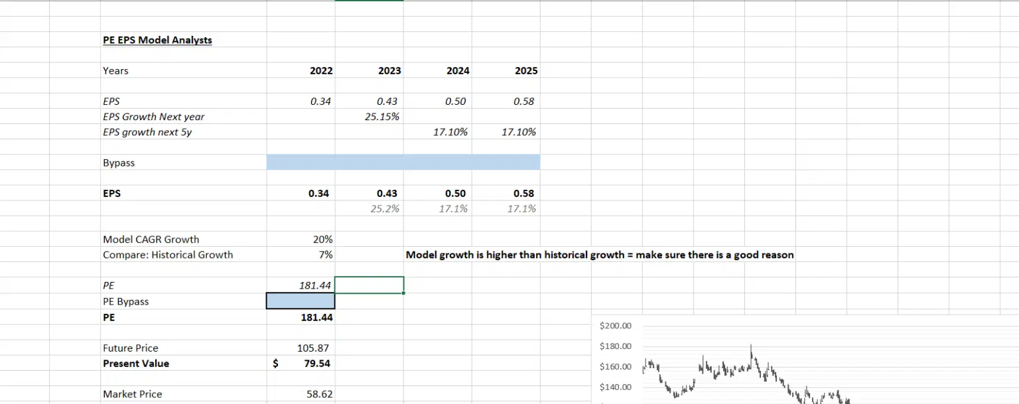Click the stock price candlestick chart
This screenshot has width=1019, height=404.
coord(763,371)
